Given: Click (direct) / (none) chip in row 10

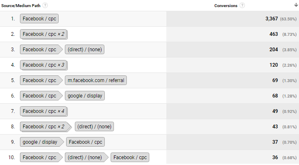Looking at the screenshot, I should 87,157.
